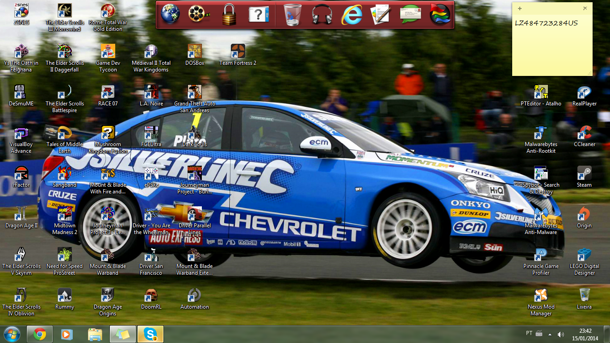Open Tales of Middle Earth icon
This screenshot has height=343, width=610.
click(x=65, y=140)
